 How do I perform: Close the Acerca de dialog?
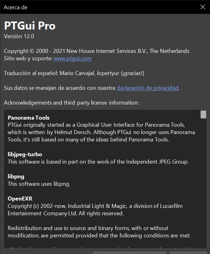pos(203,7)
